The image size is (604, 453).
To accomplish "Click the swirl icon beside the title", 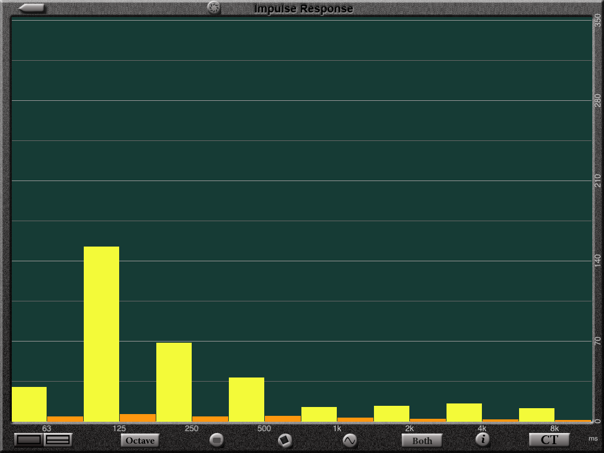I will point(214,8).
